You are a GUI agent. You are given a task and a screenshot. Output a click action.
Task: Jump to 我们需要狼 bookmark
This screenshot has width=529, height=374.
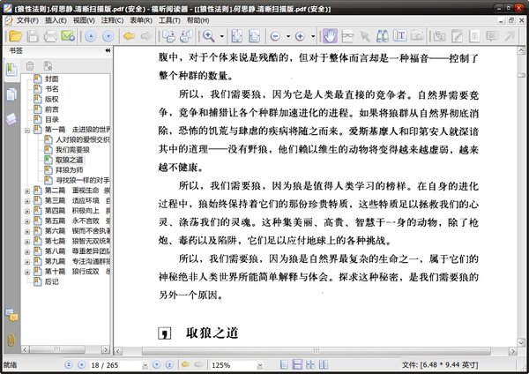(72, 150)
